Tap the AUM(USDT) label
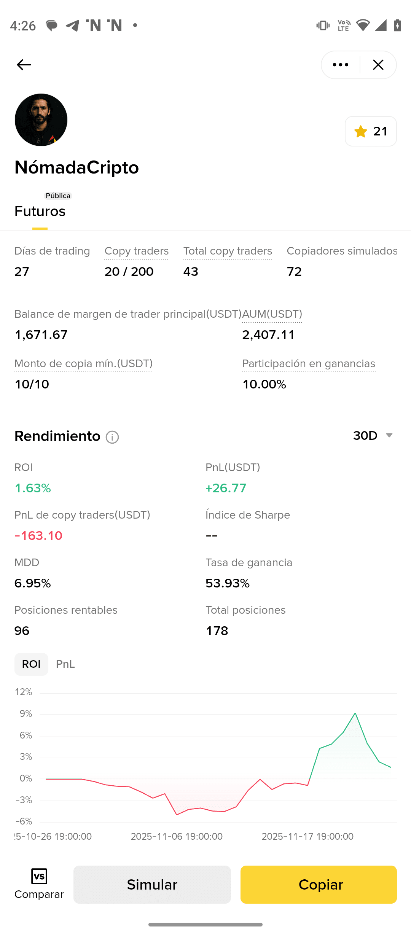Viewport: 411px width, 936px height. (272, 314)
